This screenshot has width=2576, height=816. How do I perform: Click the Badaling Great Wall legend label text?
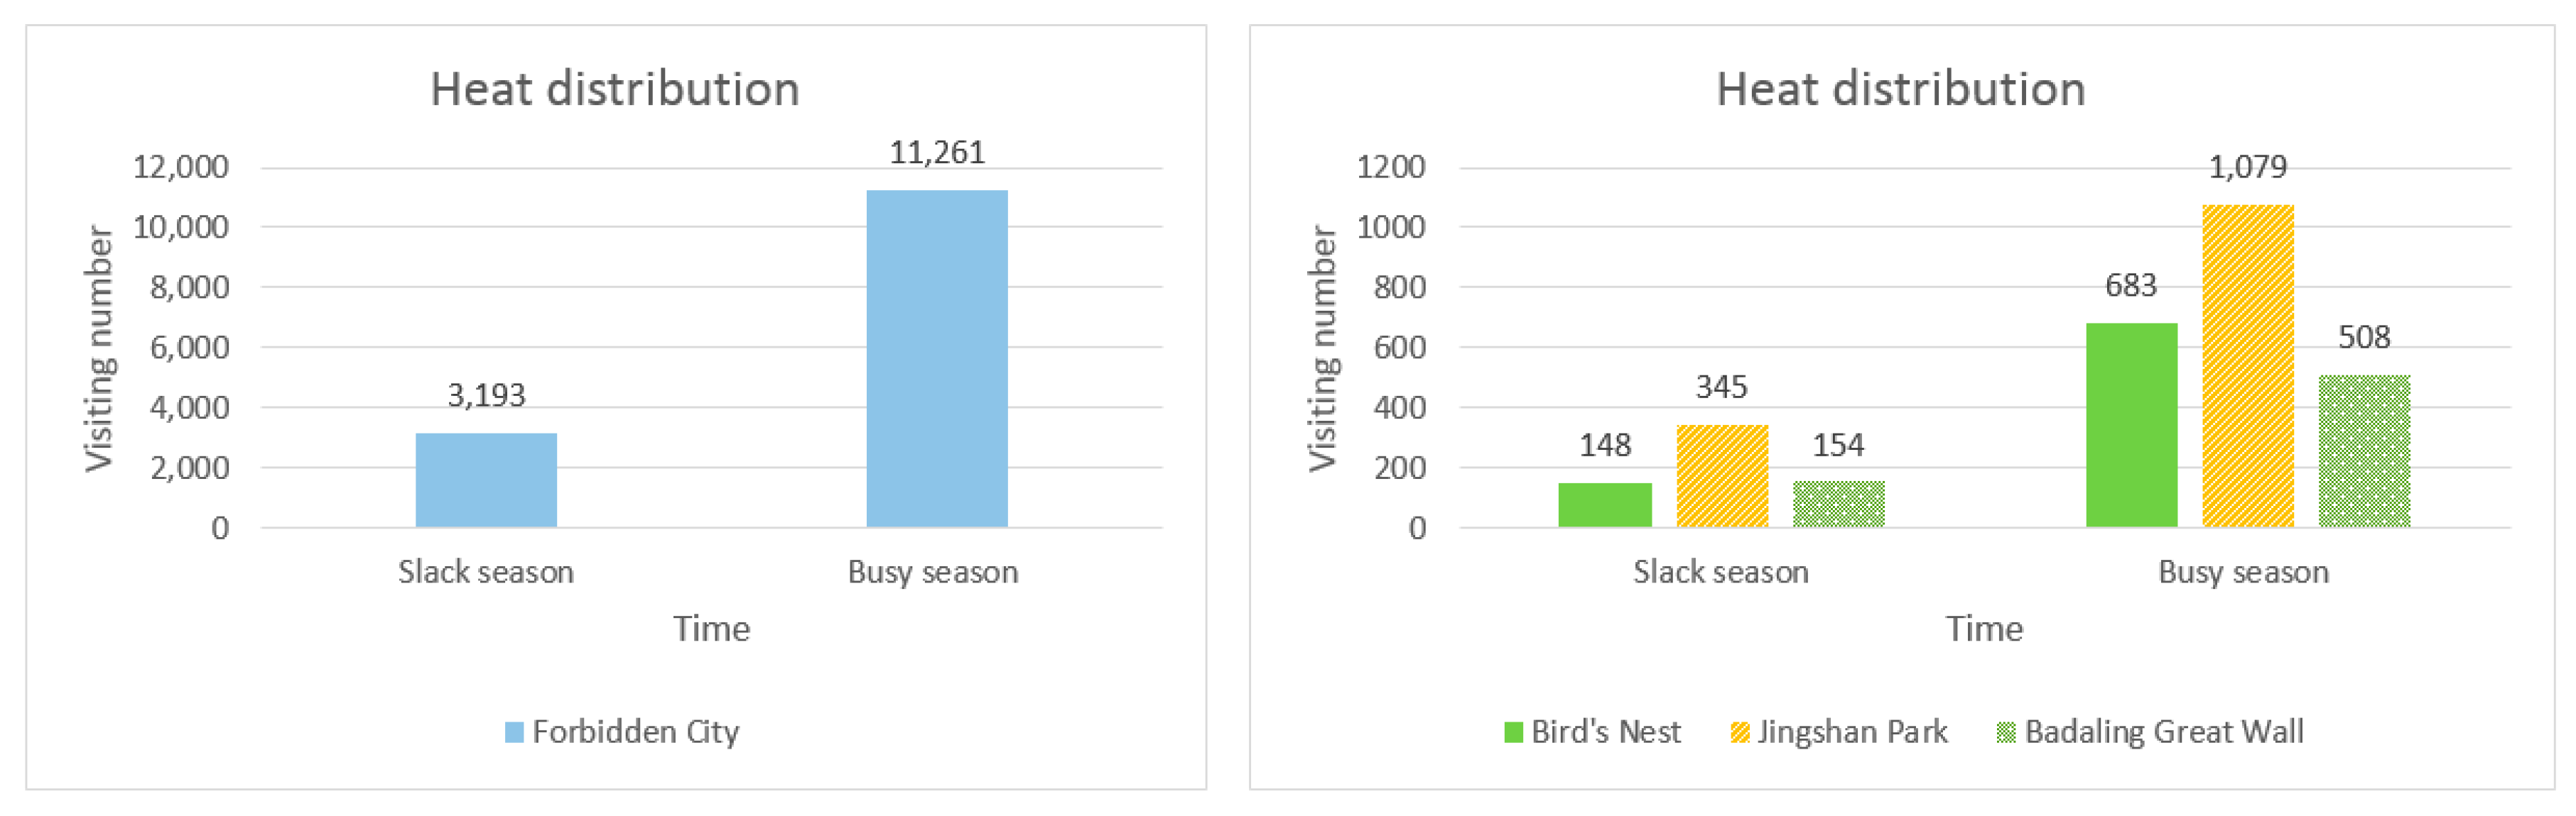pyautogui.click(x=2164, y=732)
